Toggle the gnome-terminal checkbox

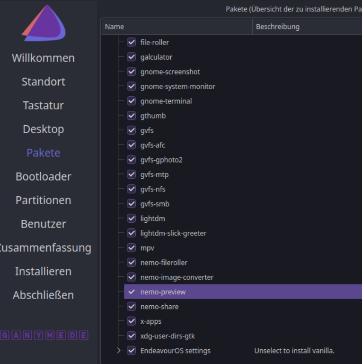point(132,101)
